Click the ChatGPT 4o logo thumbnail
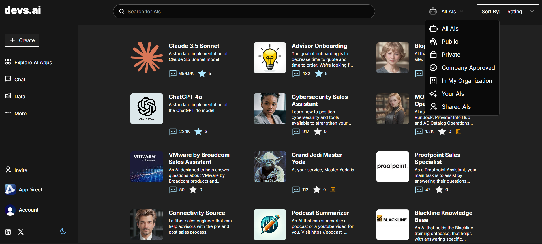 click(x=147, y=109)
